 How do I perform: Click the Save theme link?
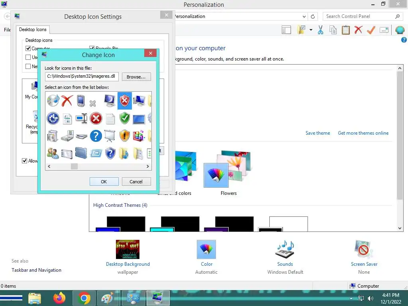point(318,133)
